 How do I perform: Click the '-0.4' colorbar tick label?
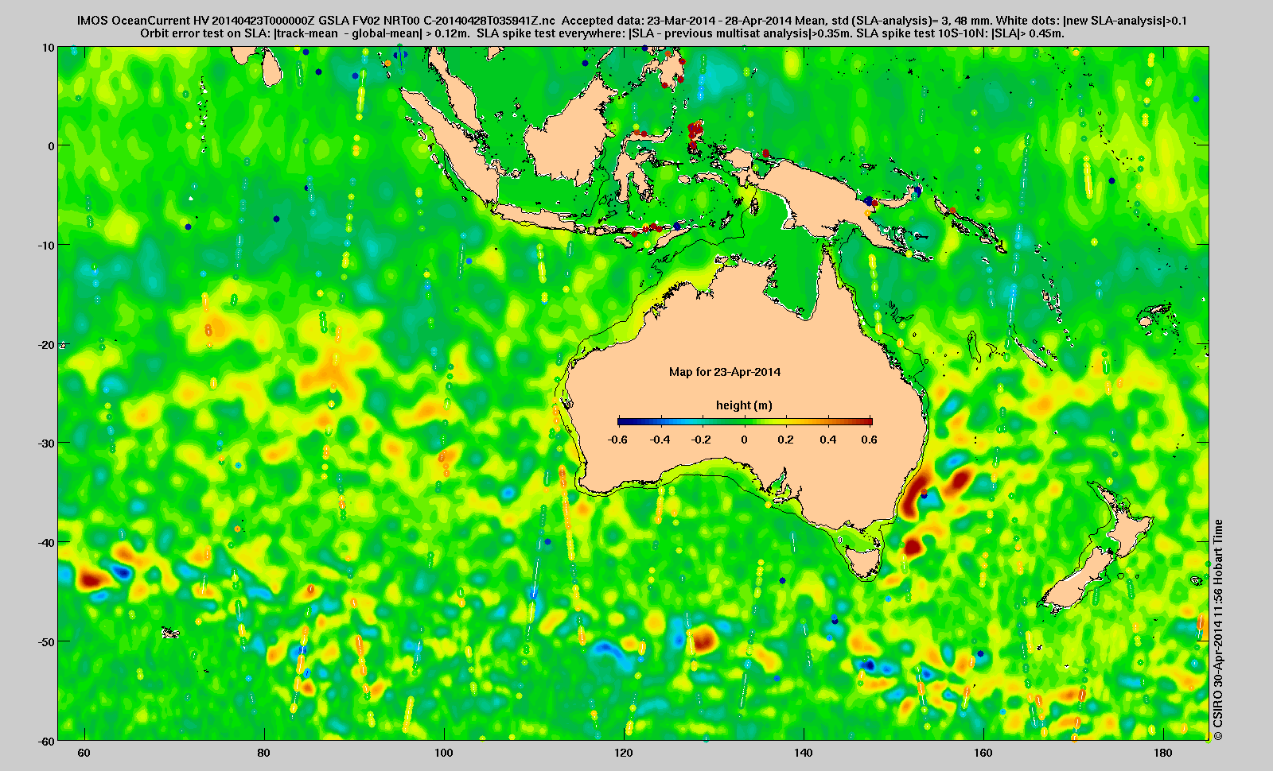coord(660,440)
